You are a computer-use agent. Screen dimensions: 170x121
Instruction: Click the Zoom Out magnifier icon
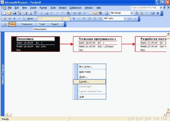click(141, 13)
